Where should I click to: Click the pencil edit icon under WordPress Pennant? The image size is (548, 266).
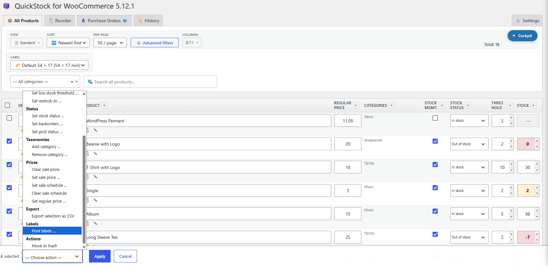(95, 130)
